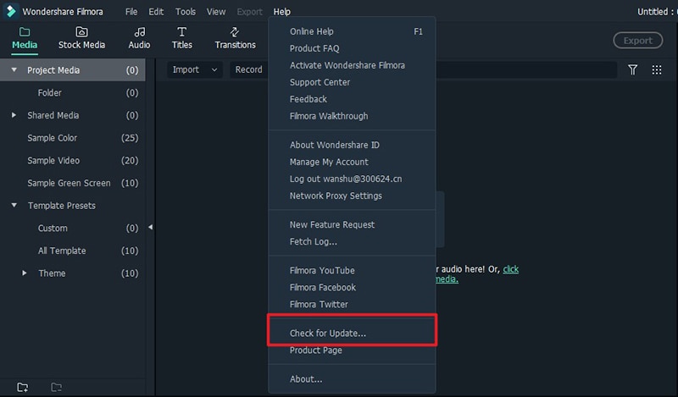Screen dimensions: 678x397
Task: Select All Template item
Action: click(73, 251)
